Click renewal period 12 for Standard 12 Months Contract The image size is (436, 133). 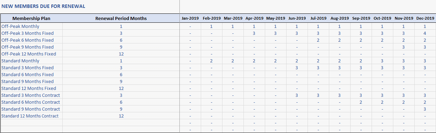click(x=121, y=116)
